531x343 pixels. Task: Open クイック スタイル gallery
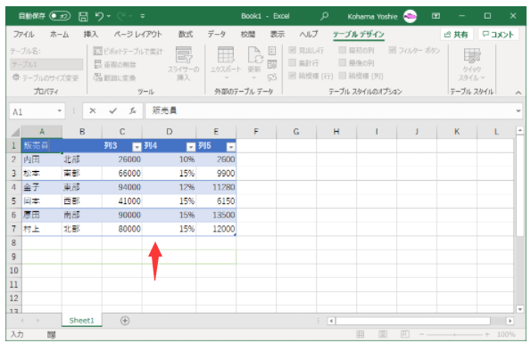[472, 64]
